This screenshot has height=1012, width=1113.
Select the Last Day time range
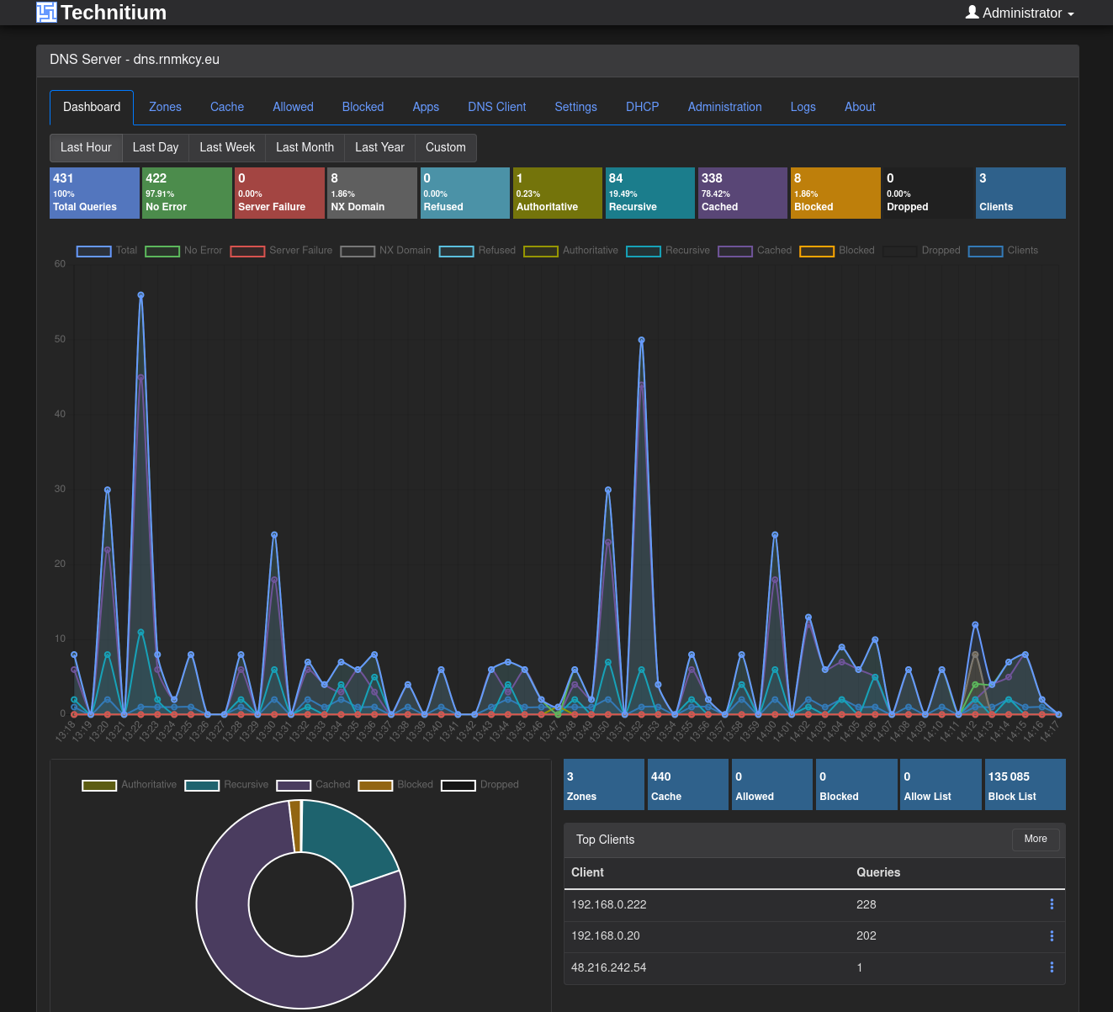tap(156, 147)
